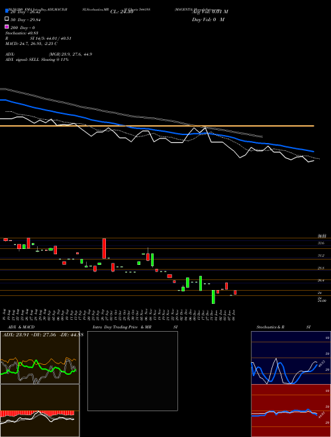The height and width of the screenshot is (437, 331).
Task: Click the hatched double-line moving average
Action: click(x=131, y=115)
